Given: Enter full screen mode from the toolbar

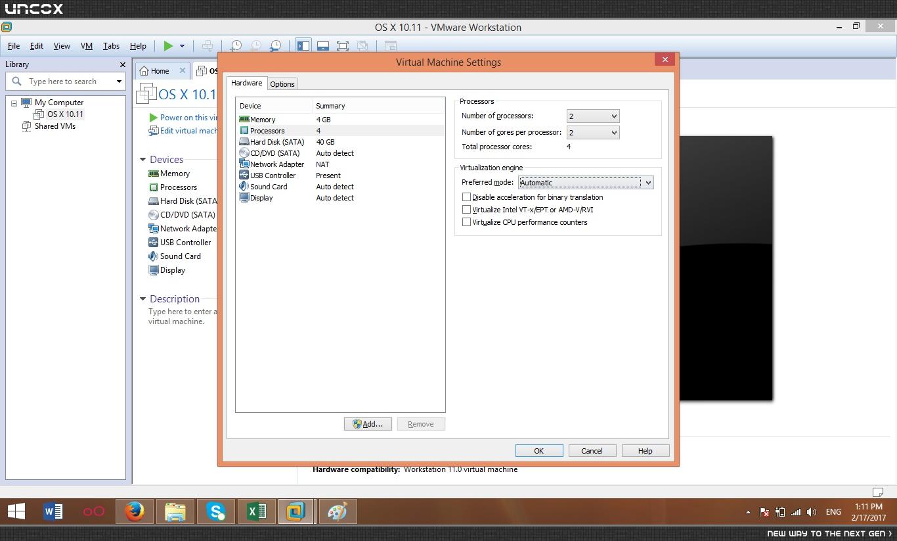Looking at the screenshot, I should [x=342, y=46].
